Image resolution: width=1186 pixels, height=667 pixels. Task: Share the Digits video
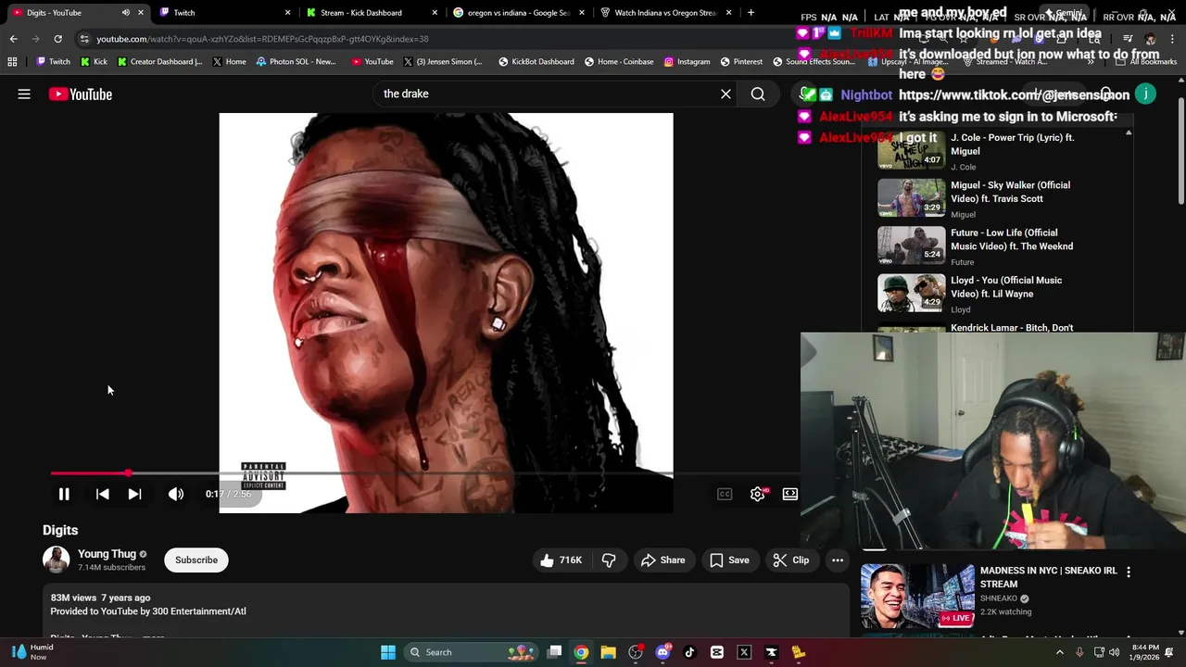pyautogui.click(x=663, y=560)
